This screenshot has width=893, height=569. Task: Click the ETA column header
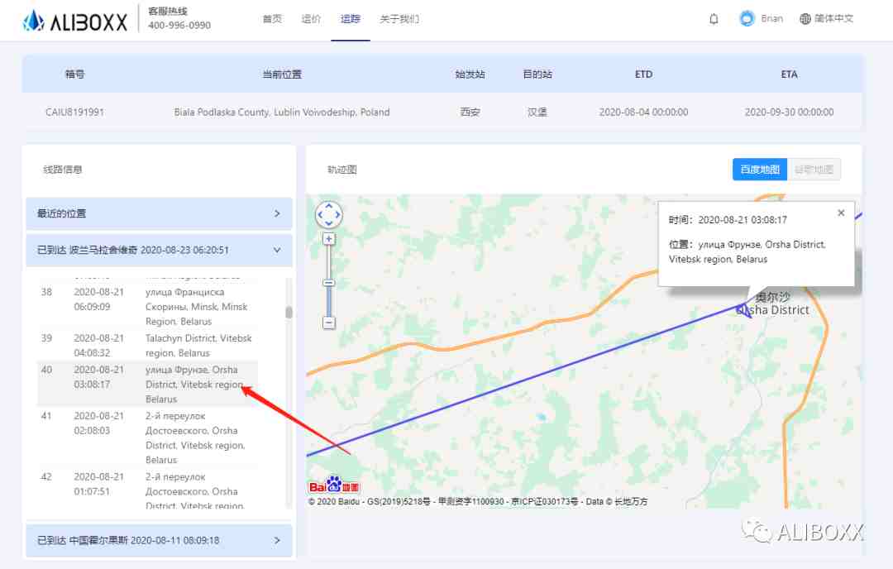(x=790, y=74)
